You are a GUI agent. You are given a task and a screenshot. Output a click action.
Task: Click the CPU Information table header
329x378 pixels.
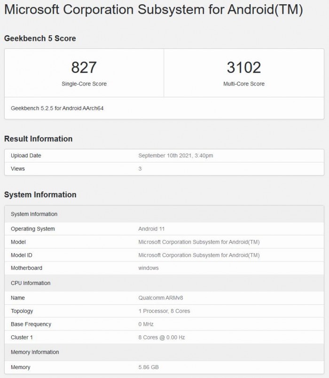coord(31,283)
